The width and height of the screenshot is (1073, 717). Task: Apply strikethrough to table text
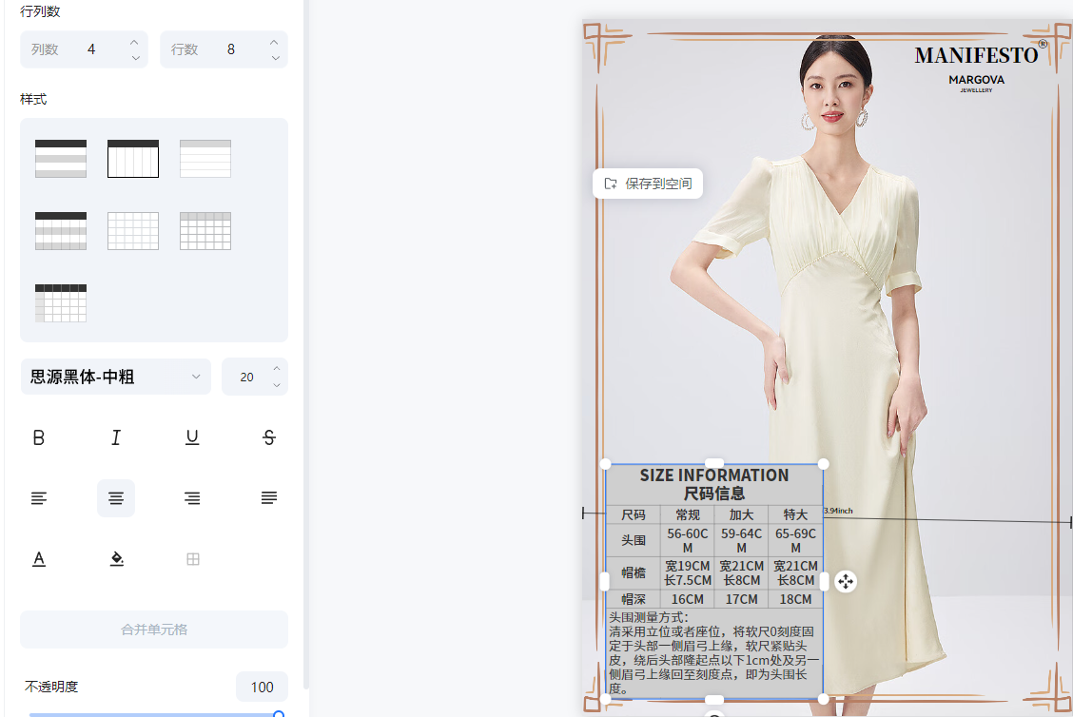269,437
